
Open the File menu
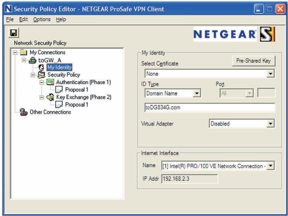point(10,19)
